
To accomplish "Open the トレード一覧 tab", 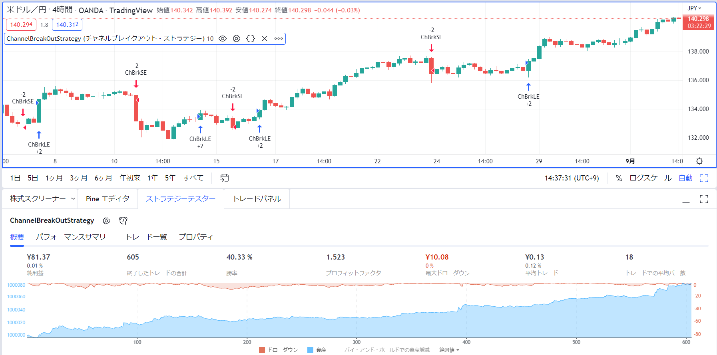I will point(146,237).
